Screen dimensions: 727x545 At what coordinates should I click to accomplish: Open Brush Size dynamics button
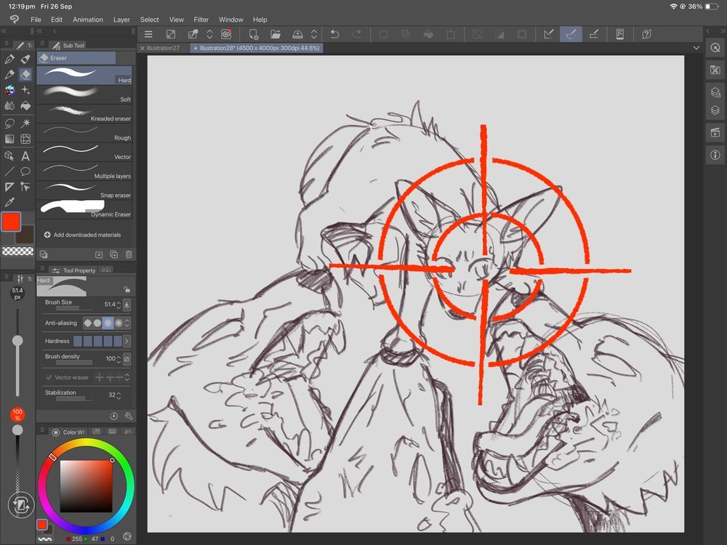126,305
